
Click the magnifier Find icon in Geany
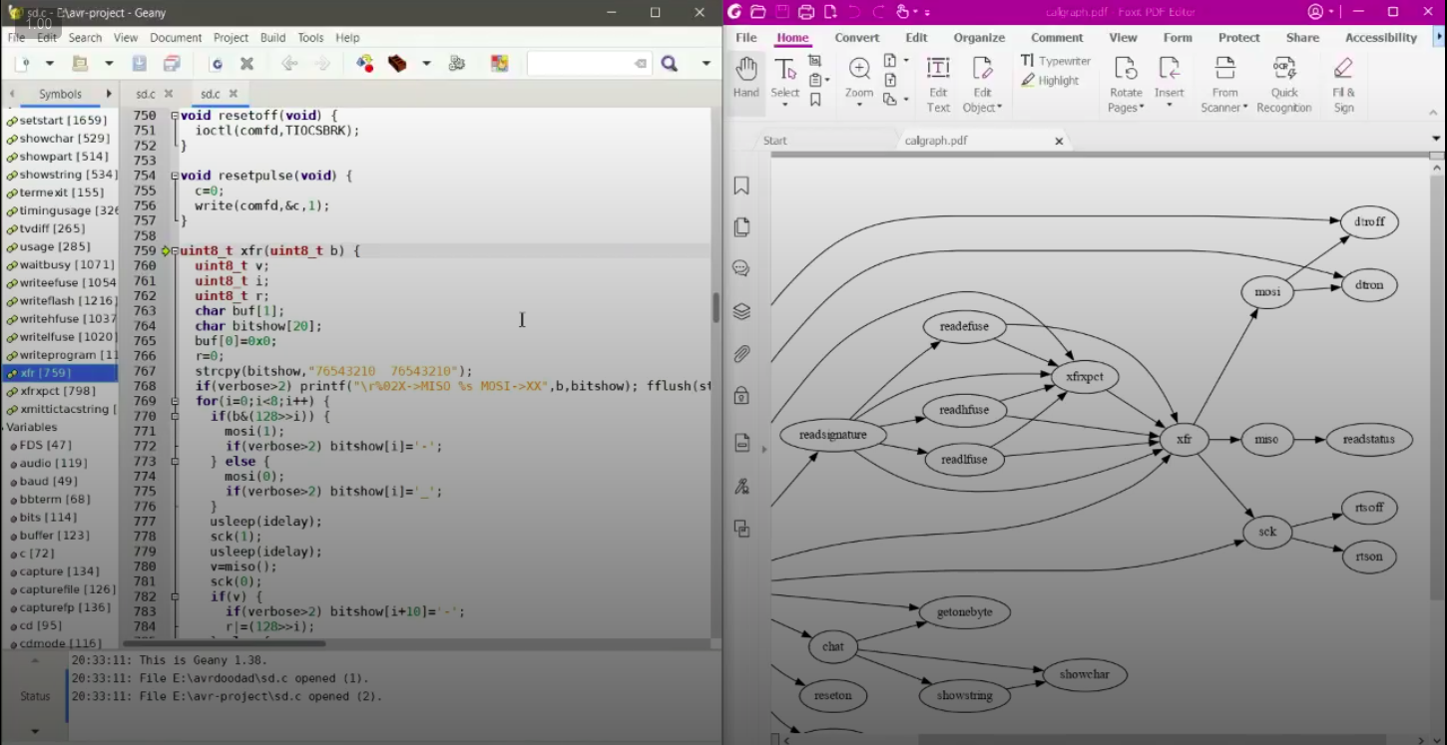tap(669, 64)
